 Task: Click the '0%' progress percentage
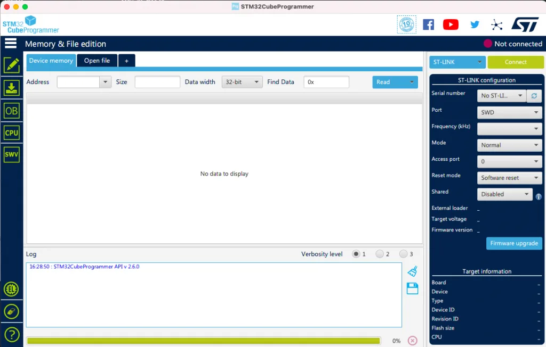coord(396,341)
